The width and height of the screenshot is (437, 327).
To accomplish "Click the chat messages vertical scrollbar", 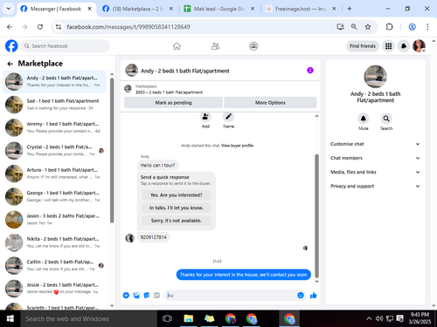I will click(316, 216).
